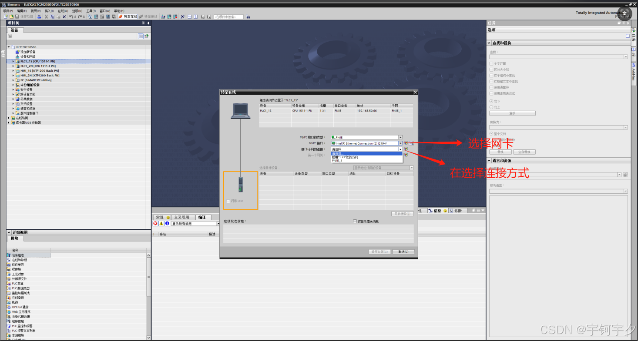The width and height of the screenshot is (638, 341).
Task: Choose 插槽"1 X1"处的方向 dropdown option
Action: (x=366, y=157)
